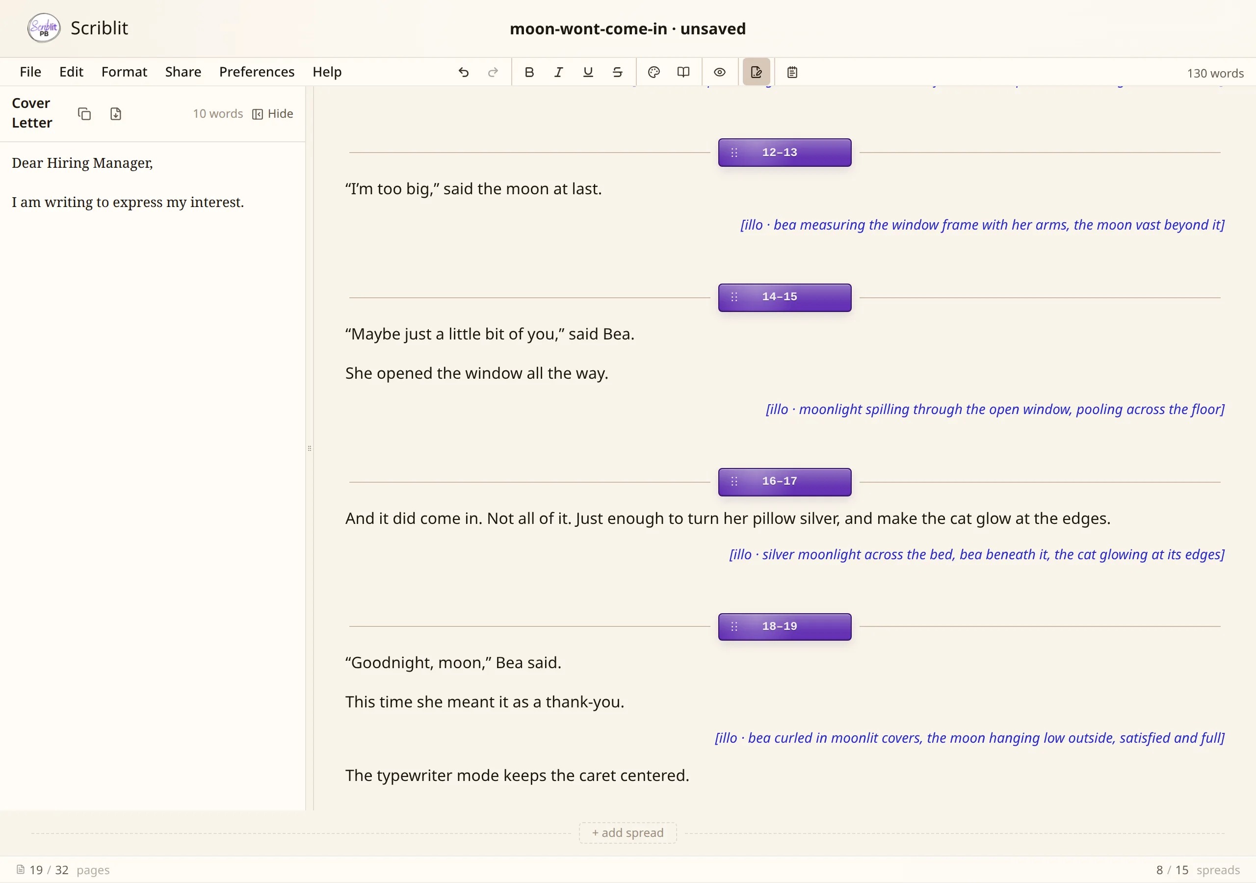Click the 16–17 spread marker
This screenshot has width=1256, height=883.
785,482
